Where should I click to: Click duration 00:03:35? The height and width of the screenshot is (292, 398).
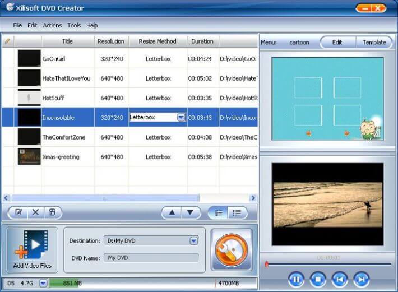coord(200,98)
